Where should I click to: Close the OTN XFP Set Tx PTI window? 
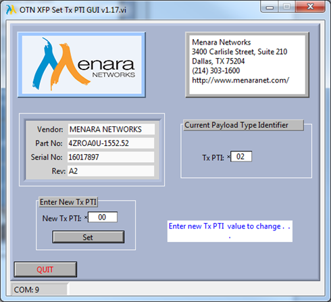coord(310,7)
